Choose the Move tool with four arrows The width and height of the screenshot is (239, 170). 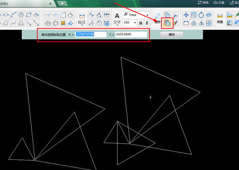[186, 15]
